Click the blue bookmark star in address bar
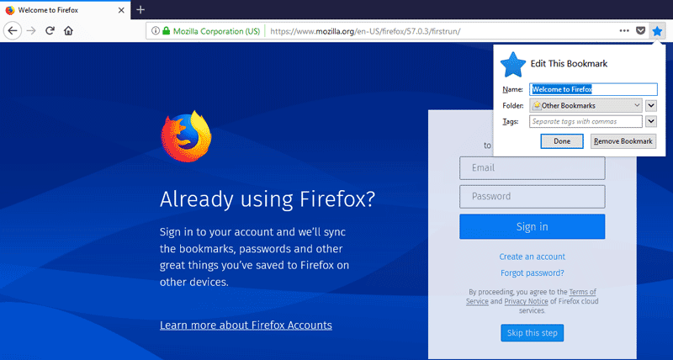 657,31
